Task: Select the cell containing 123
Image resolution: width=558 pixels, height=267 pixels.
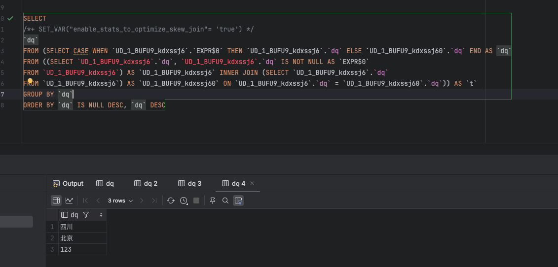Action: click(x=82, y=250)
